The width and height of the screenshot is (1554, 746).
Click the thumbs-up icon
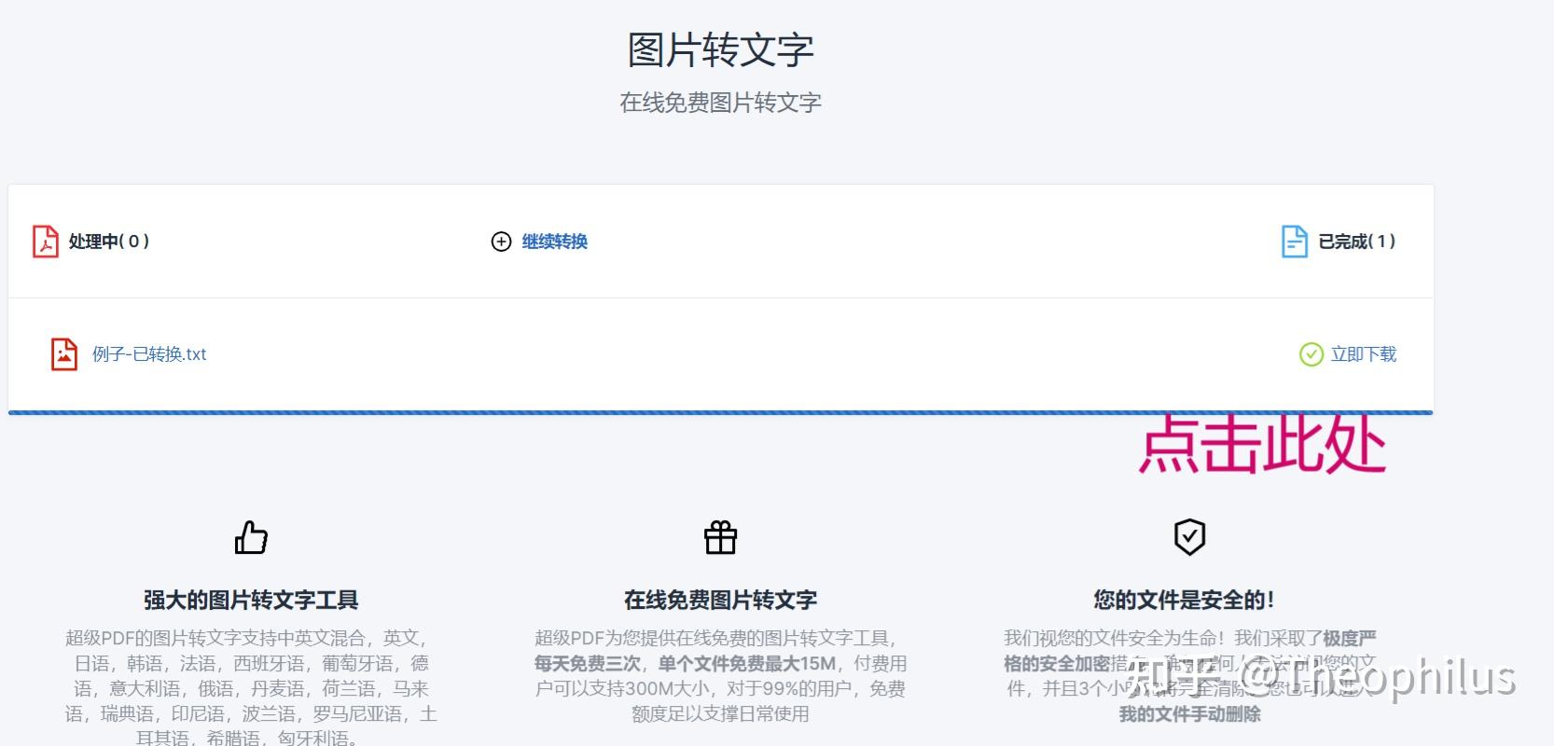coord(251,537)
